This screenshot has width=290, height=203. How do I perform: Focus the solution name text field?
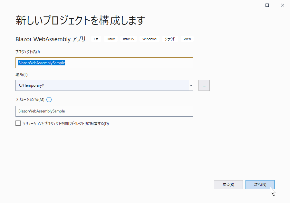click(x=104, y=111)
